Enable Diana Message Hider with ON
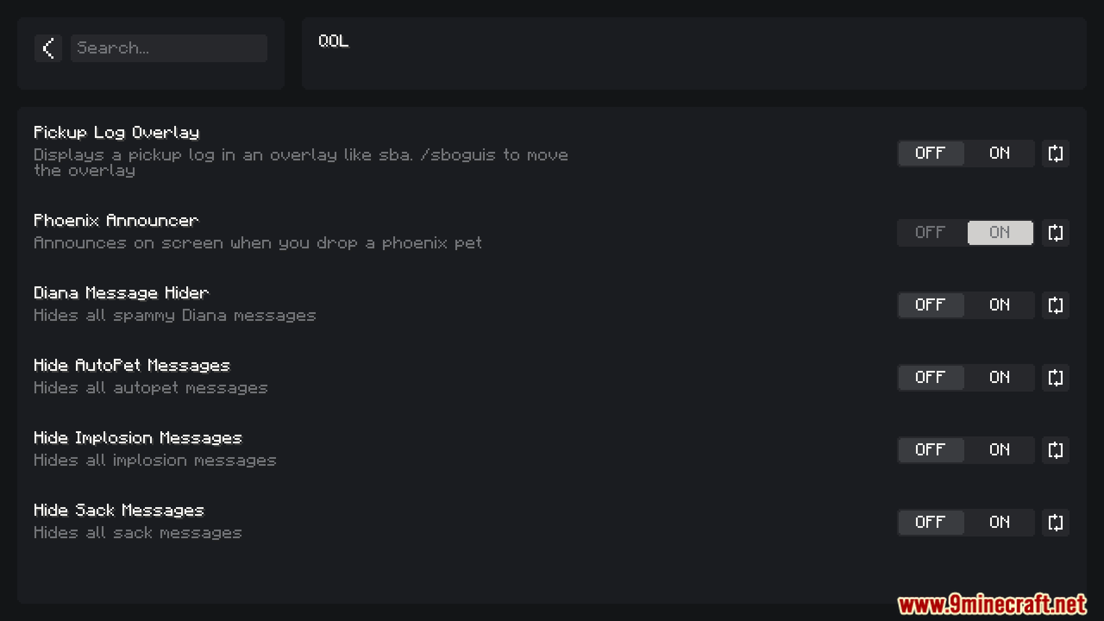 click(1000, 305)
